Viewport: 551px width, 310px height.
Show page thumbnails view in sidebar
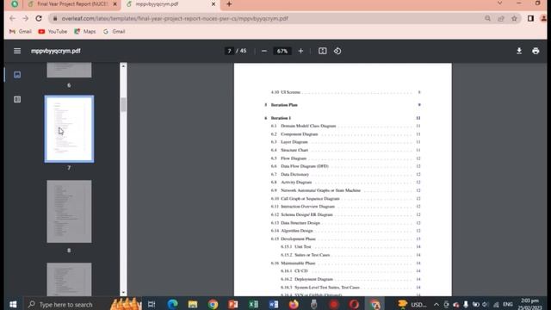(x=17, y=75)
